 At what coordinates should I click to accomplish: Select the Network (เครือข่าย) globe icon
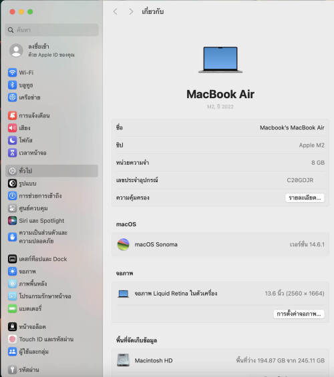12,97
